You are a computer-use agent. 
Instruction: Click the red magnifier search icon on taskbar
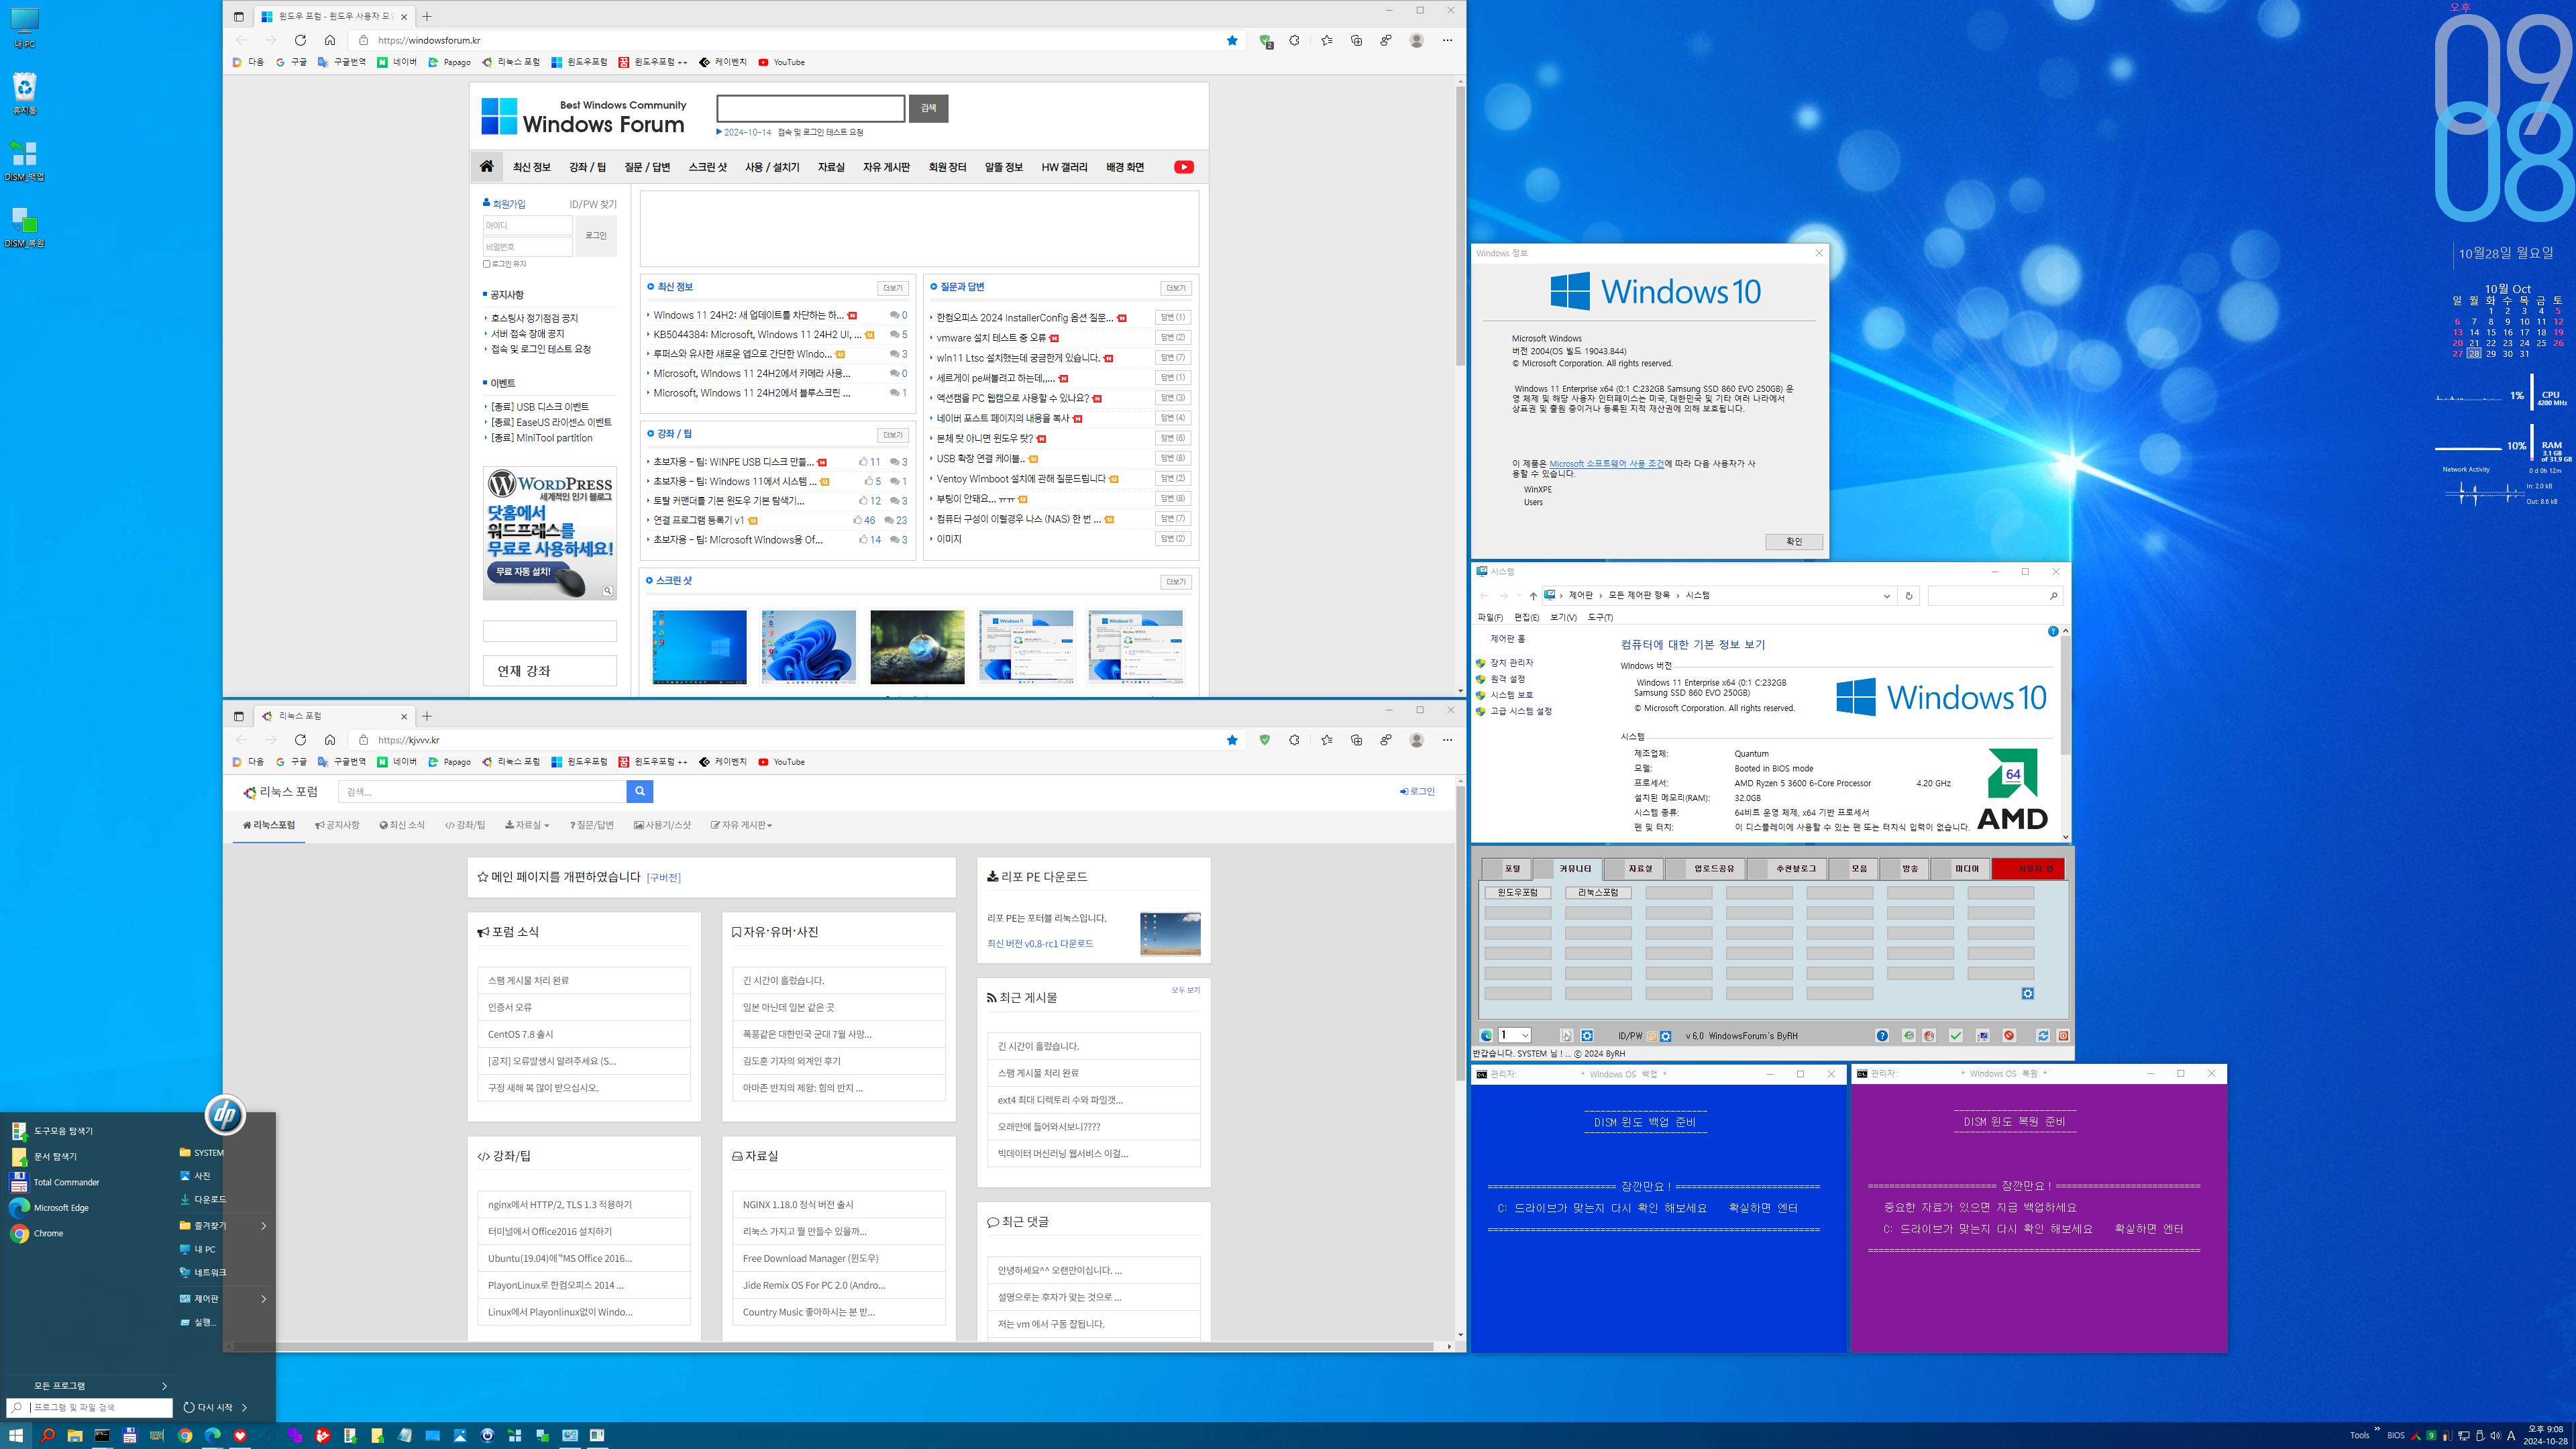(47, 1435)
